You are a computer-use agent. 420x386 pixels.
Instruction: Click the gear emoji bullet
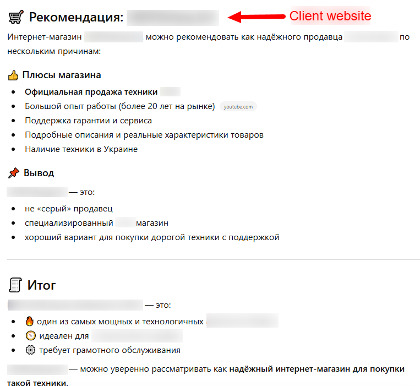click(x=30, y=350)
